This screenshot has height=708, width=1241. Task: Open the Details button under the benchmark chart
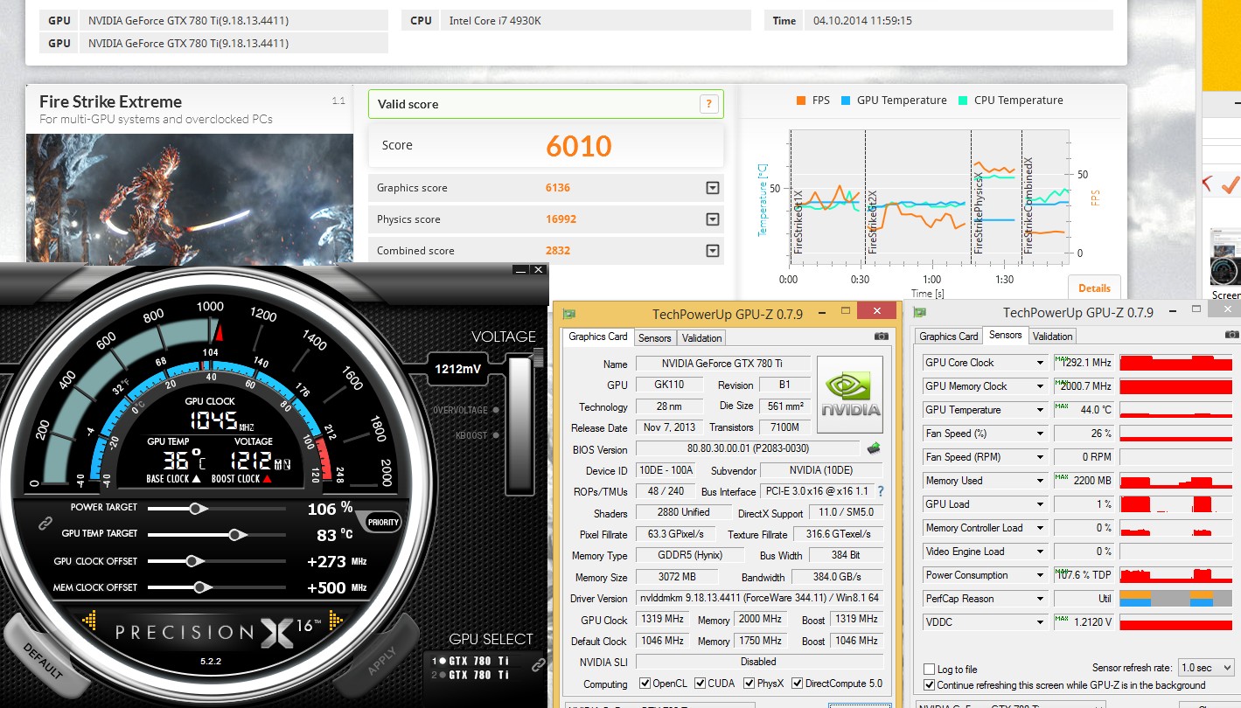tap(1094, 288)
